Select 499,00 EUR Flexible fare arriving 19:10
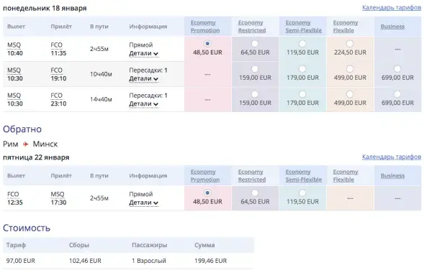 [350, 69]
